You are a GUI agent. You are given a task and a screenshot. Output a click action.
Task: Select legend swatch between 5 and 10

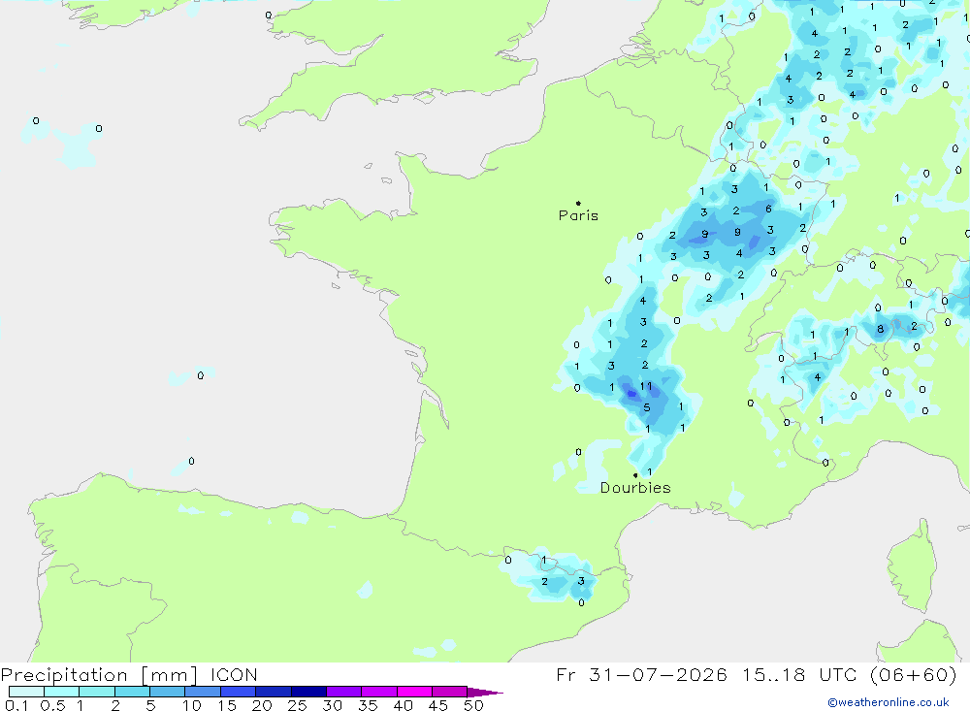click(168, 692)
